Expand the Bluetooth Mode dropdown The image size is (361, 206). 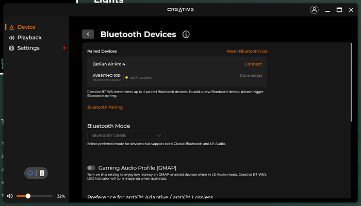tap(126, 135)
